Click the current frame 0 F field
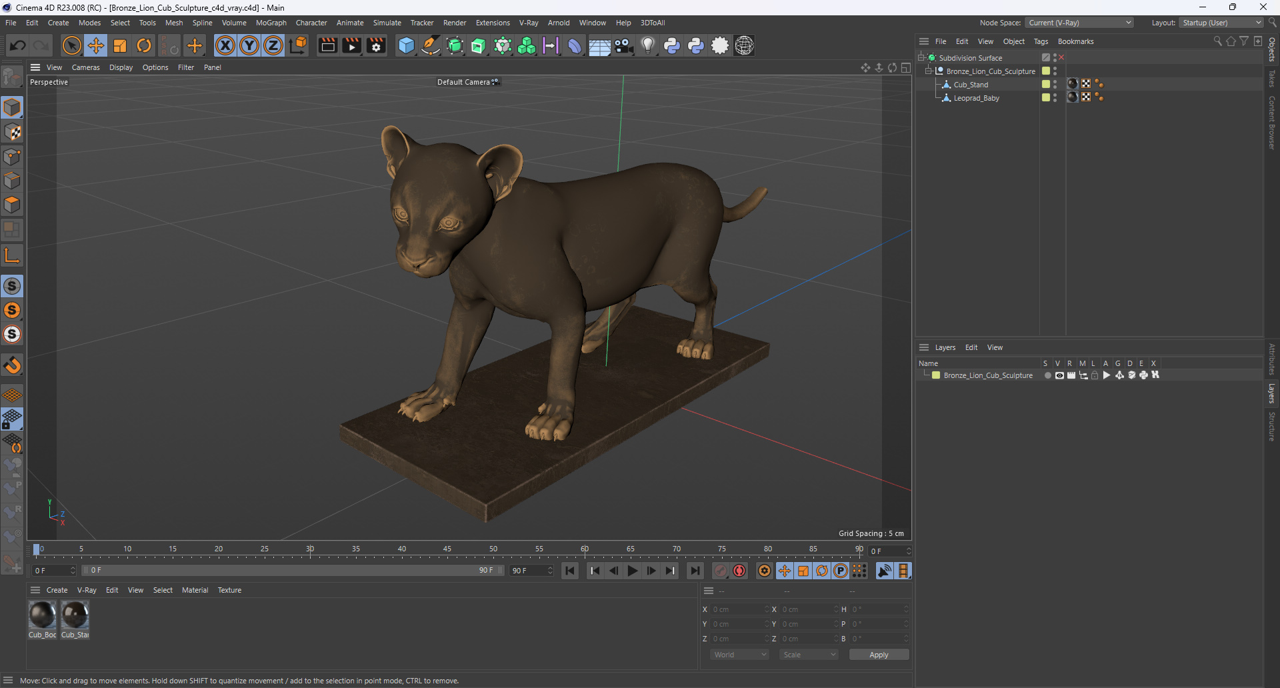Screen dimensions: 1280x688 889,551
